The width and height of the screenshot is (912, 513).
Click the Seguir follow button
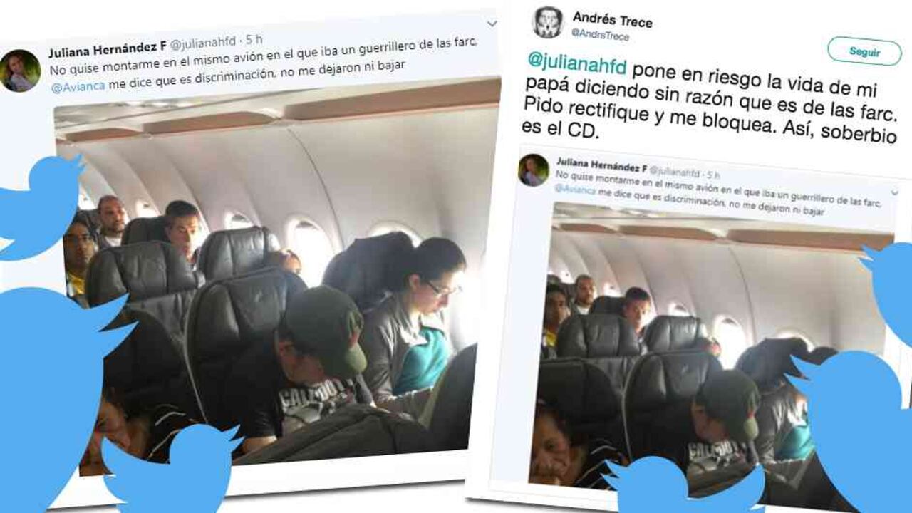point(864,52)
